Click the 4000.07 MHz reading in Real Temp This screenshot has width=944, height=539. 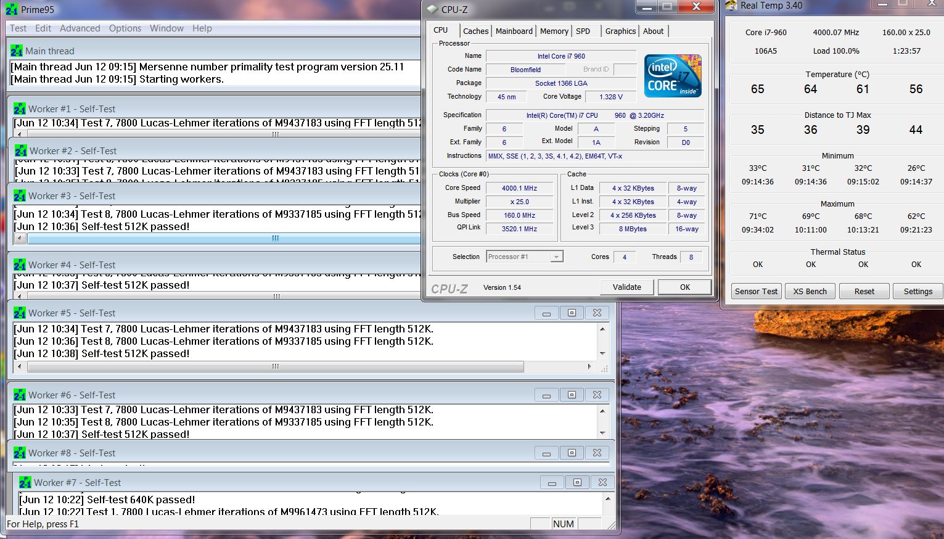[836, 33]
